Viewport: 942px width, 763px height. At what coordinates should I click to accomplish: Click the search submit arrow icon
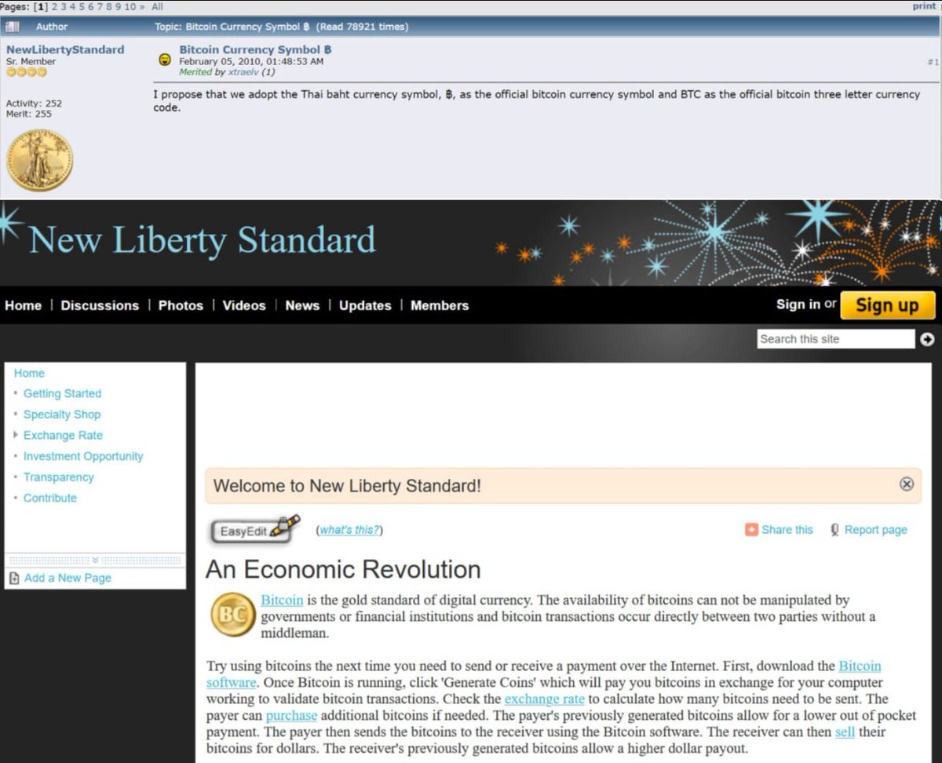click(x=928, y=339)
